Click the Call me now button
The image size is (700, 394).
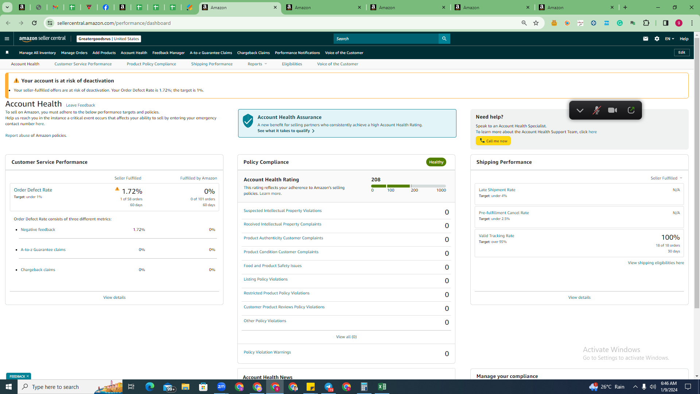point(493,141)
